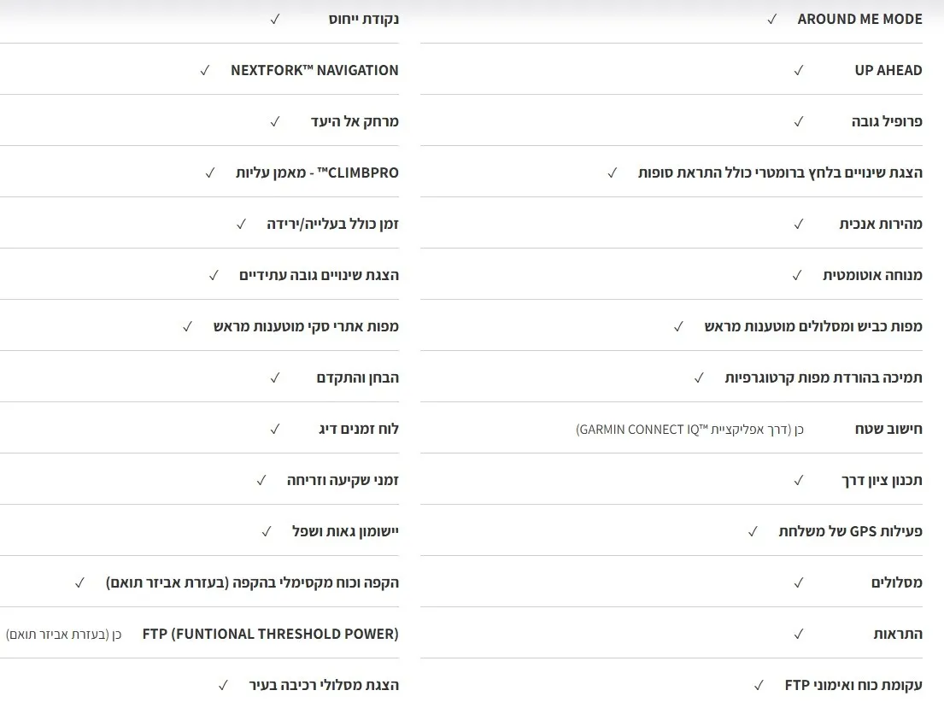The height and width of the screenshot is (708, 944).
Task: Click the checkmark beside פרופיל גובה
Action: click(x=799, y=121)
